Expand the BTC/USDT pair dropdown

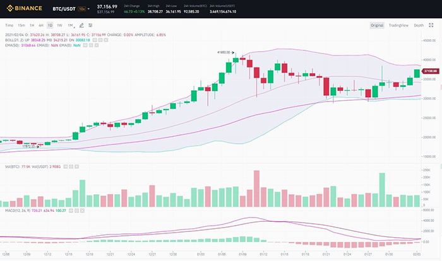[89, 9]
